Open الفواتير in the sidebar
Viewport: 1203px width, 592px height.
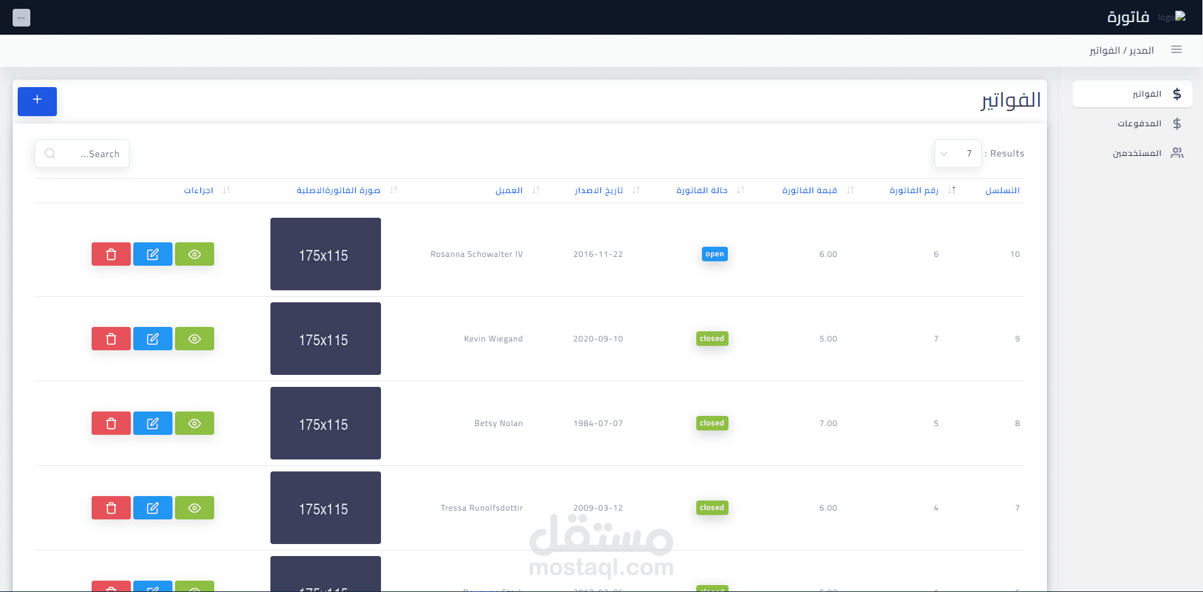[1132, 94]
